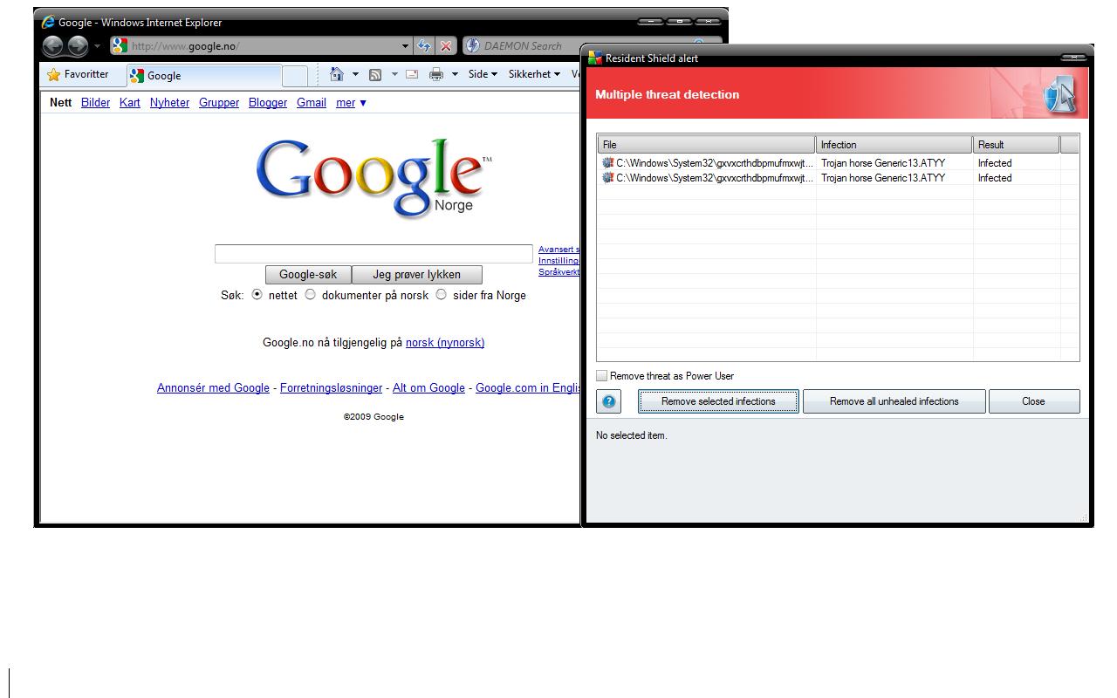Click 'Remove all unhealed infections' button
The image size is (1117, 698).
tap(894, 401)
